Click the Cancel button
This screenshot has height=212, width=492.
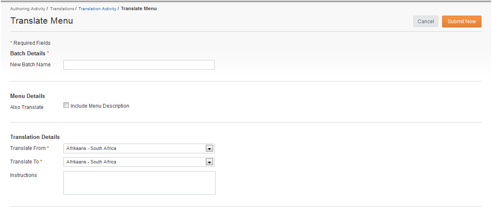(426, 21)
